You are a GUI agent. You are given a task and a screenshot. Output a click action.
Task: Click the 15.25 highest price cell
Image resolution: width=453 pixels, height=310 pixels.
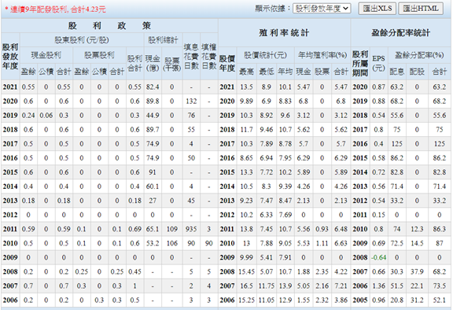pos(246,300)
